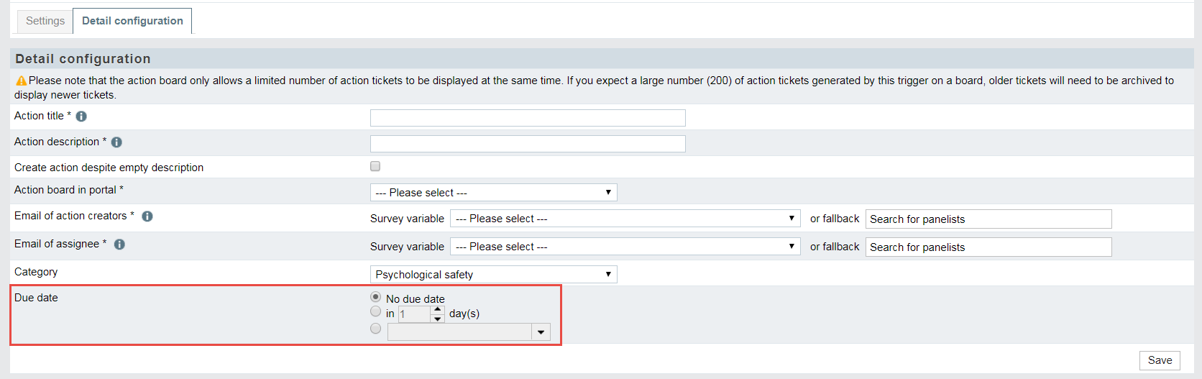Open the Action board in portal dropdown
This screenshot has width=1202, height=379.
(x=493, y=193)
